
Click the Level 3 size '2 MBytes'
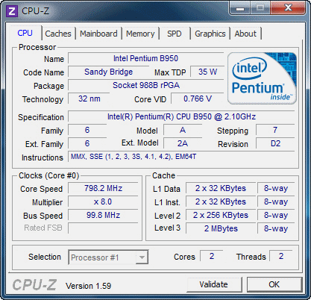tap(221, 228)
